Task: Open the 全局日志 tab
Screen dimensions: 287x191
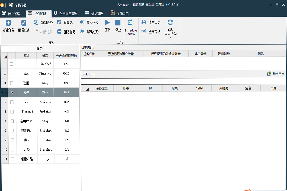Action: tap(120, 13)
